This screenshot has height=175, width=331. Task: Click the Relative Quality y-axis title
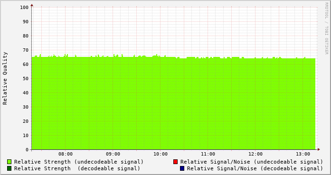tap(5, 78)
